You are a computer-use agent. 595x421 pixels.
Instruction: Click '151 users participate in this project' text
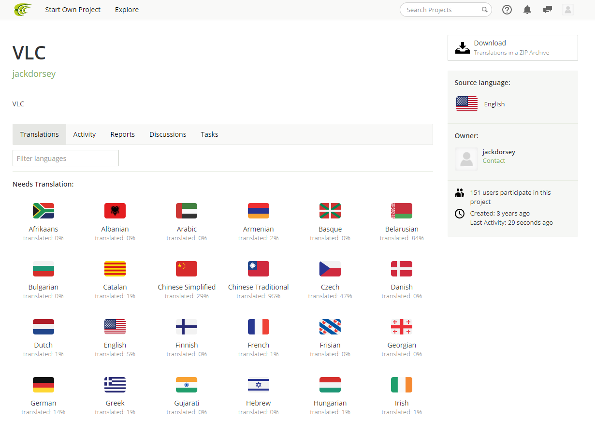[510, 197]
